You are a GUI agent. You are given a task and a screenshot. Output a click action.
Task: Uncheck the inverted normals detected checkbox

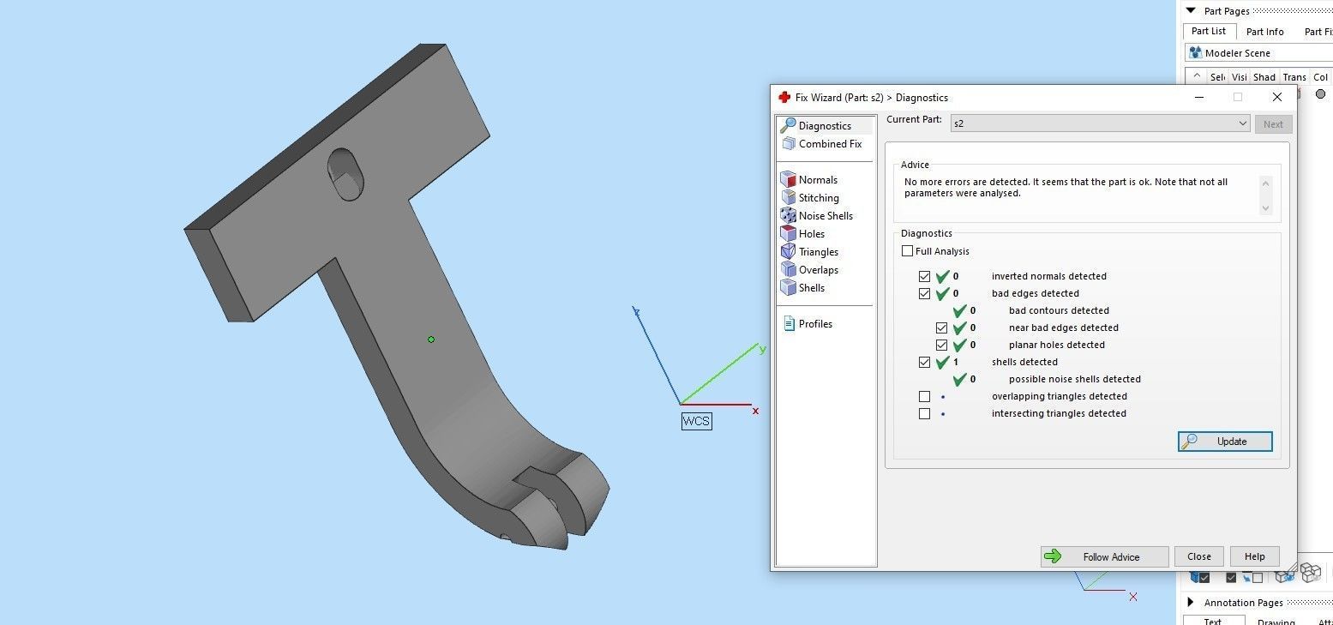924,276
